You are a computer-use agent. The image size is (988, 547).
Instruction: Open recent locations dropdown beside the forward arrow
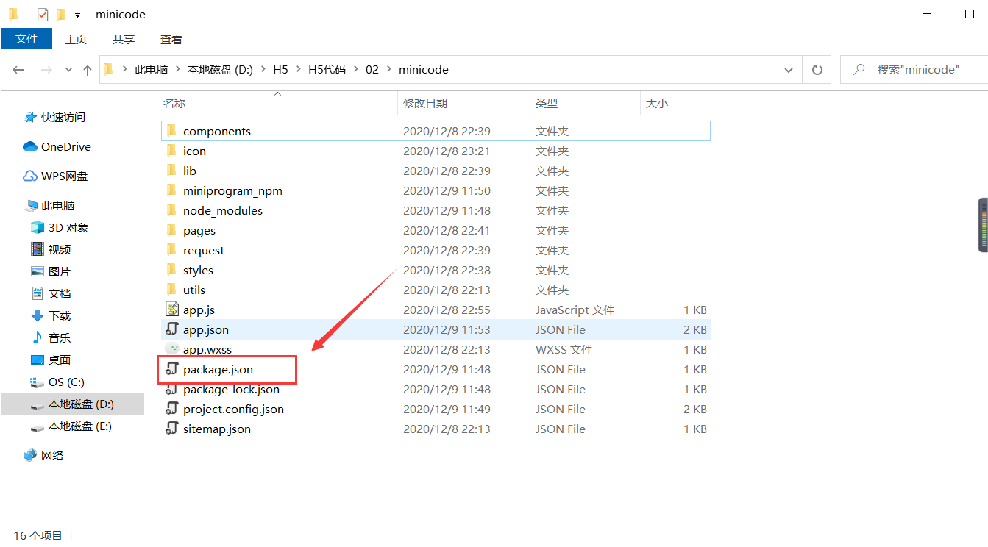68,70
